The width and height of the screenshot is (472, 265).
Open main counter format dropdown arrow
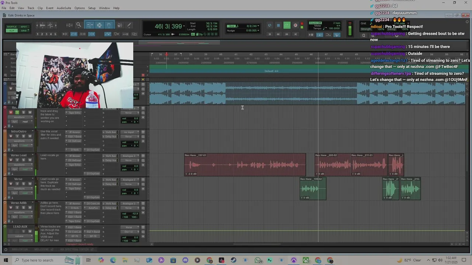[185, 26]
